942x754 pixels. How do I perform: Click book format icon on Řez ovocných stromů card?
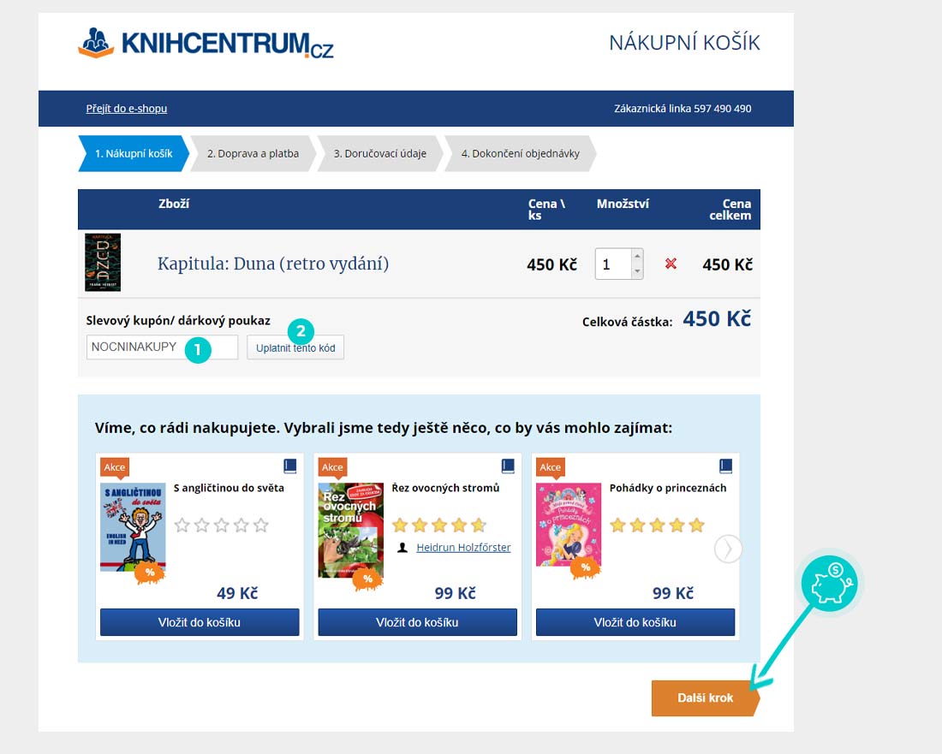tap(508, 466)
